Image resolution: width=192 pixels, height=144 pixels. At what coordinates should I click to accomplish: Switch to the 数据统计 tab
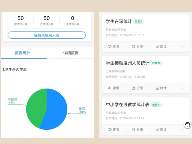[x=22, y=53]
